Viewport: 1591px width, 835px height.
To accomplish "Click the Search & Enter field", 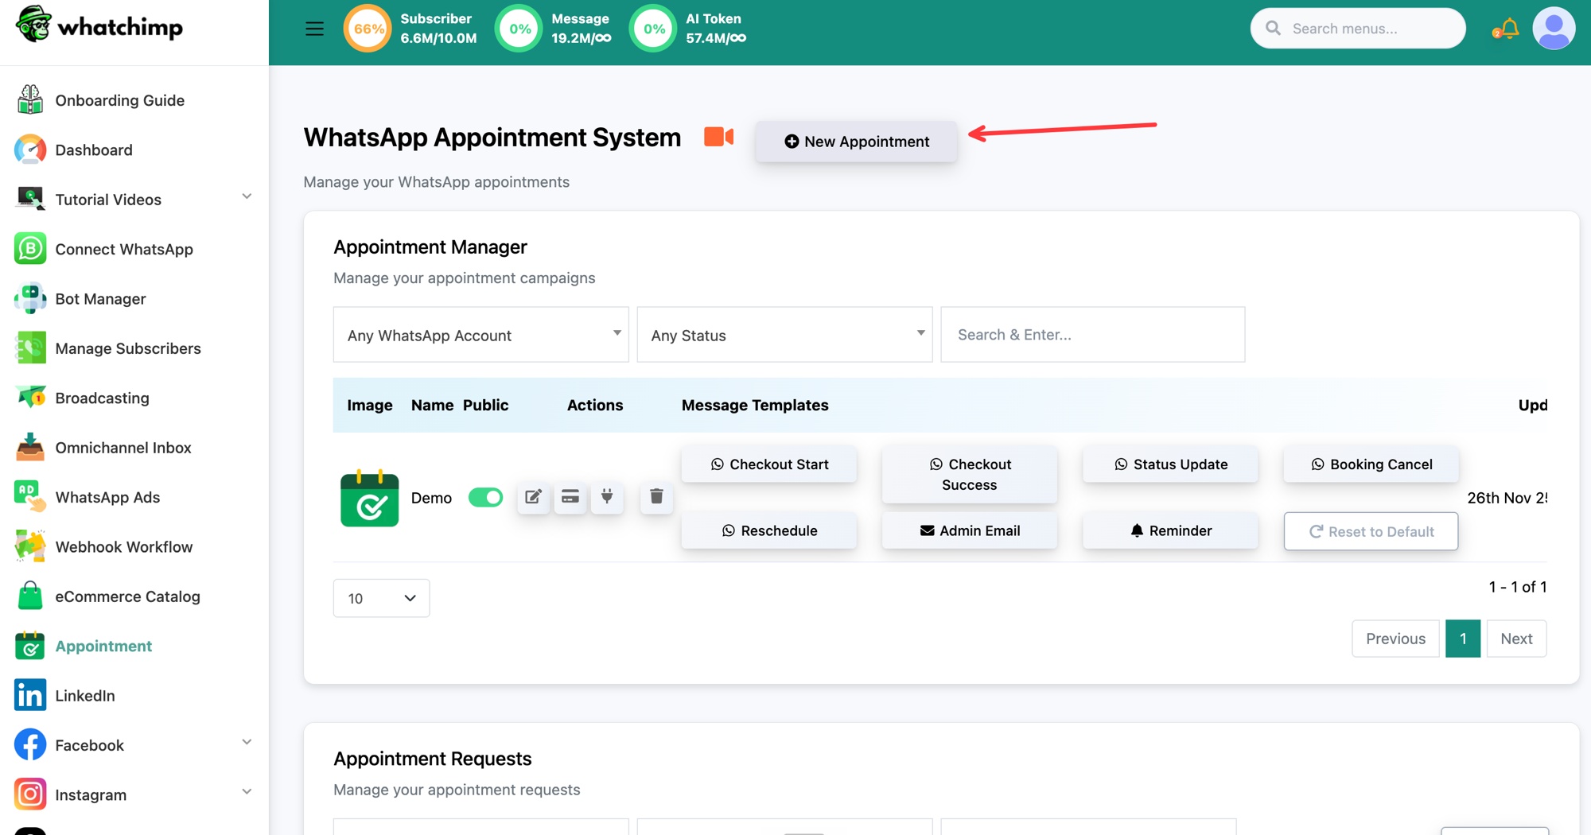I will pos(1092,335).
